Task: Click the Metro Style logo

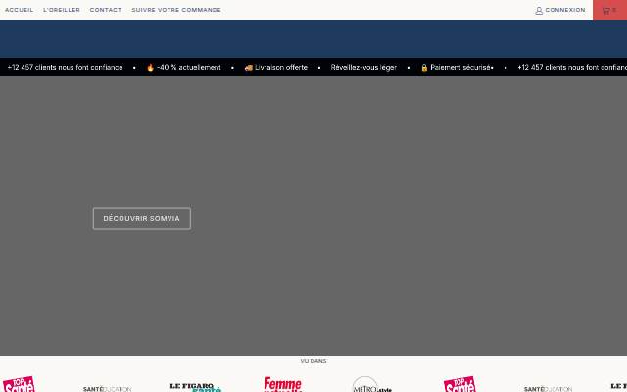Action: 372,385
